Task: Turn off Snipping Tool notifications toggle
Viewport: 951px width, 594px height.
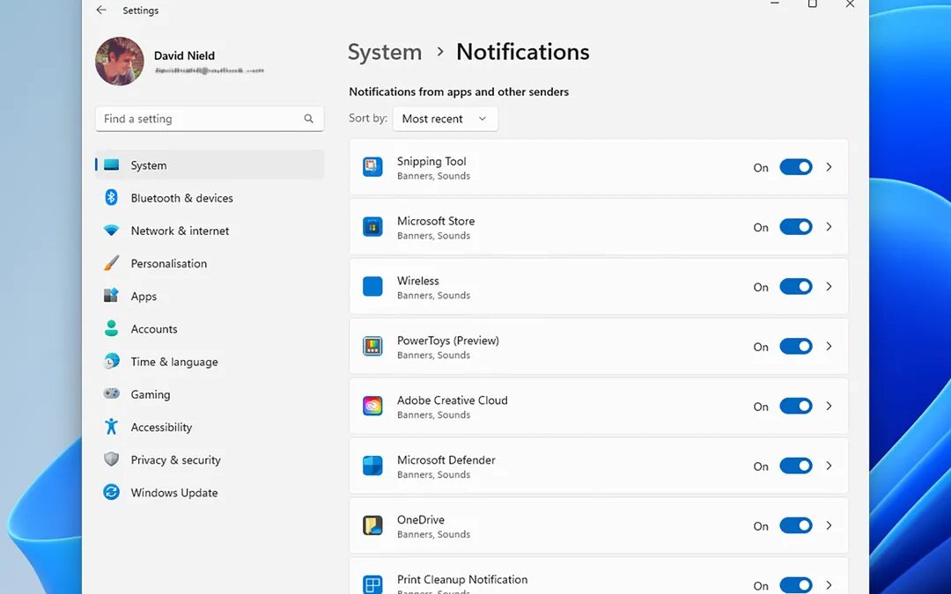Action: pyautogui.click(x=795, y=167)
